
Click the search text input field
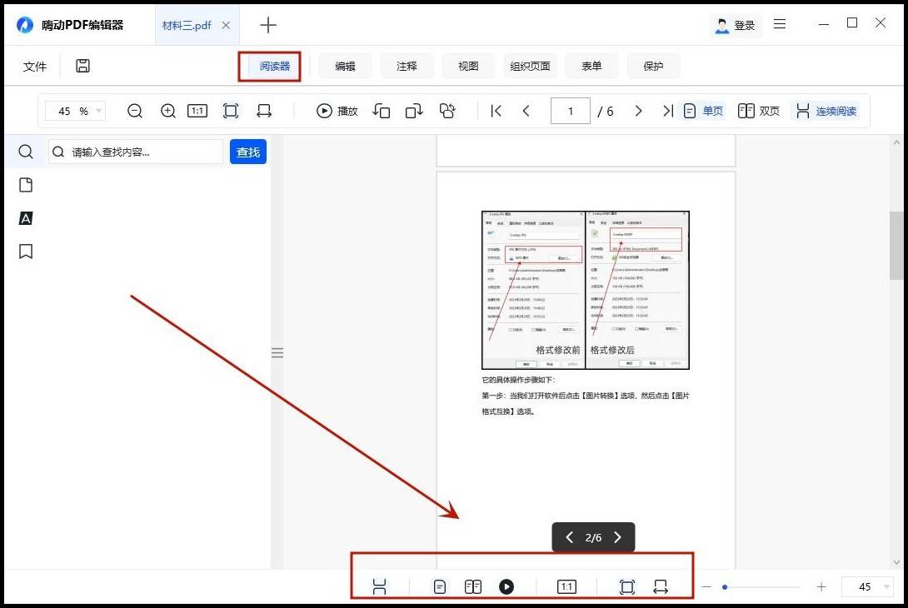pos(136,152)
